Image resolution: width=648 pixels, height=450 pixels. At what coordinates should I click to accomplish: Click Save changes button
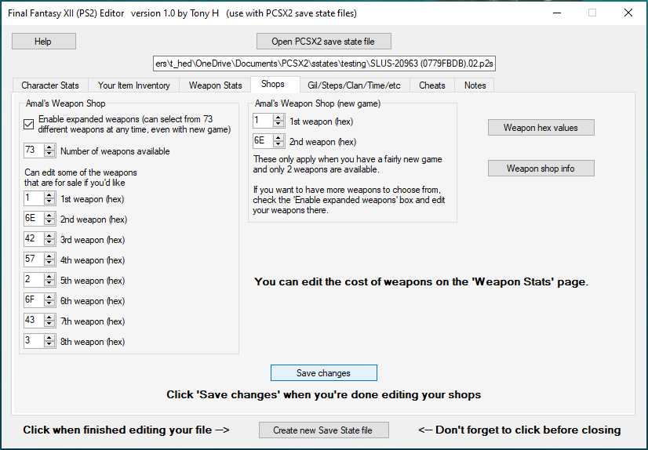323,373
